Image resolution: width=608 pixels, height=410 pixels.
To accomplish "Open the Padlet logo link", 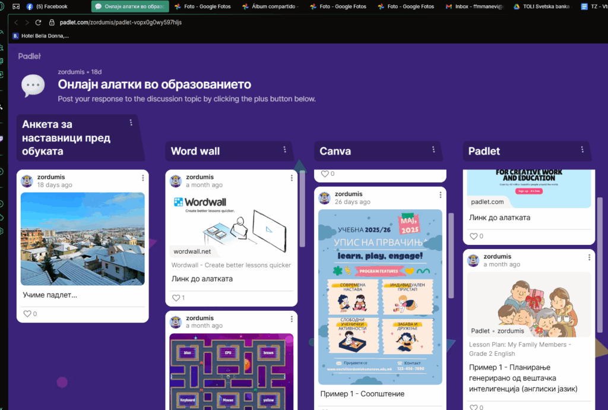I will click(x=30, y=56).
